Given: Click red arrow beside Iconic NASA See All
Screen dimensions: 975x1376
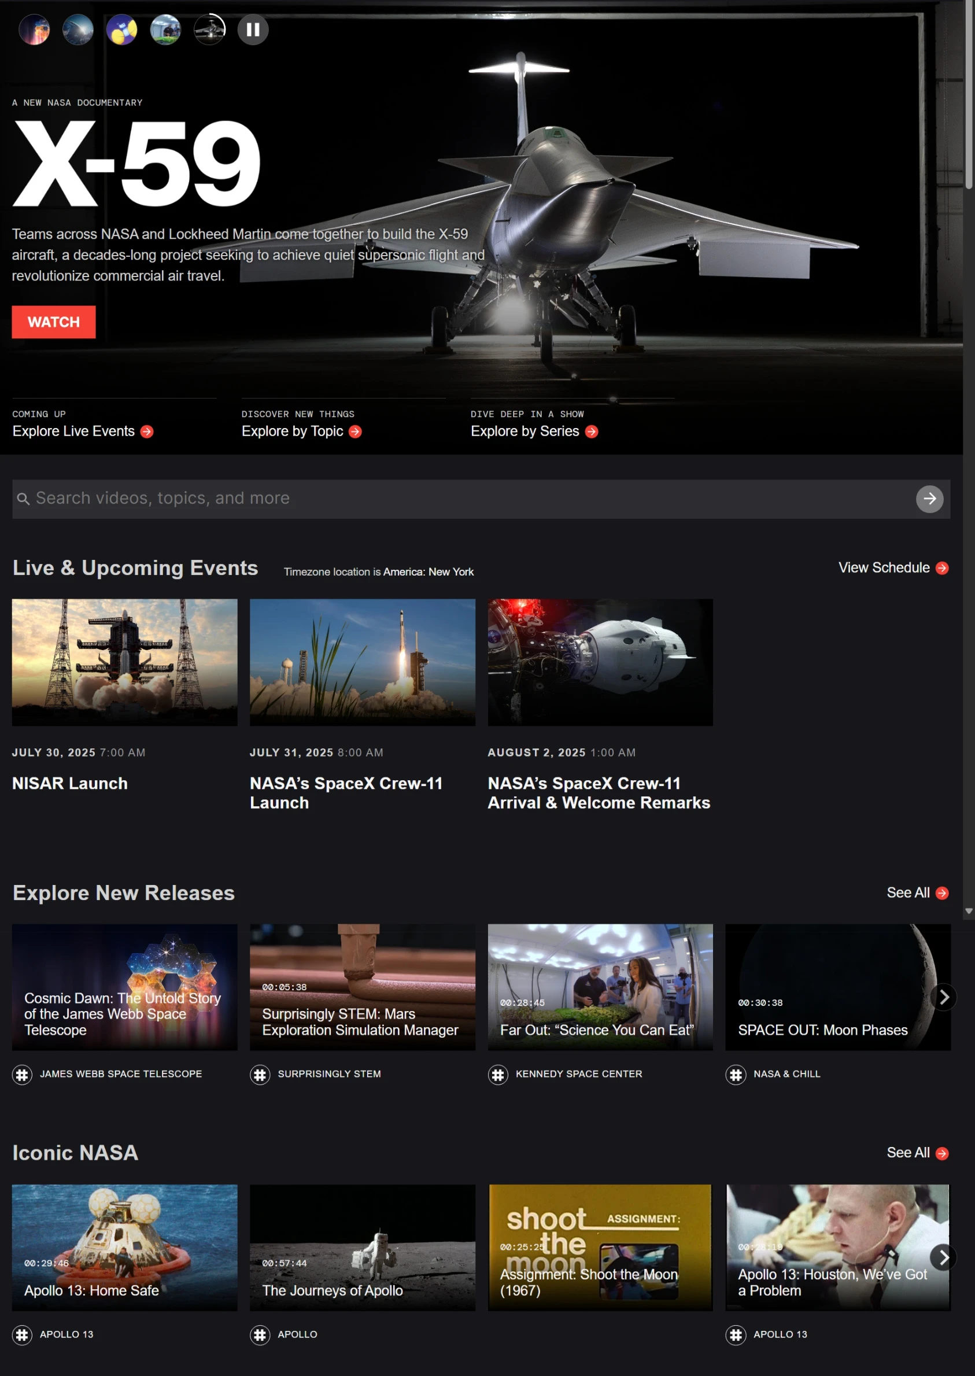Looking at the screenshot, I should click(943, 1153).
